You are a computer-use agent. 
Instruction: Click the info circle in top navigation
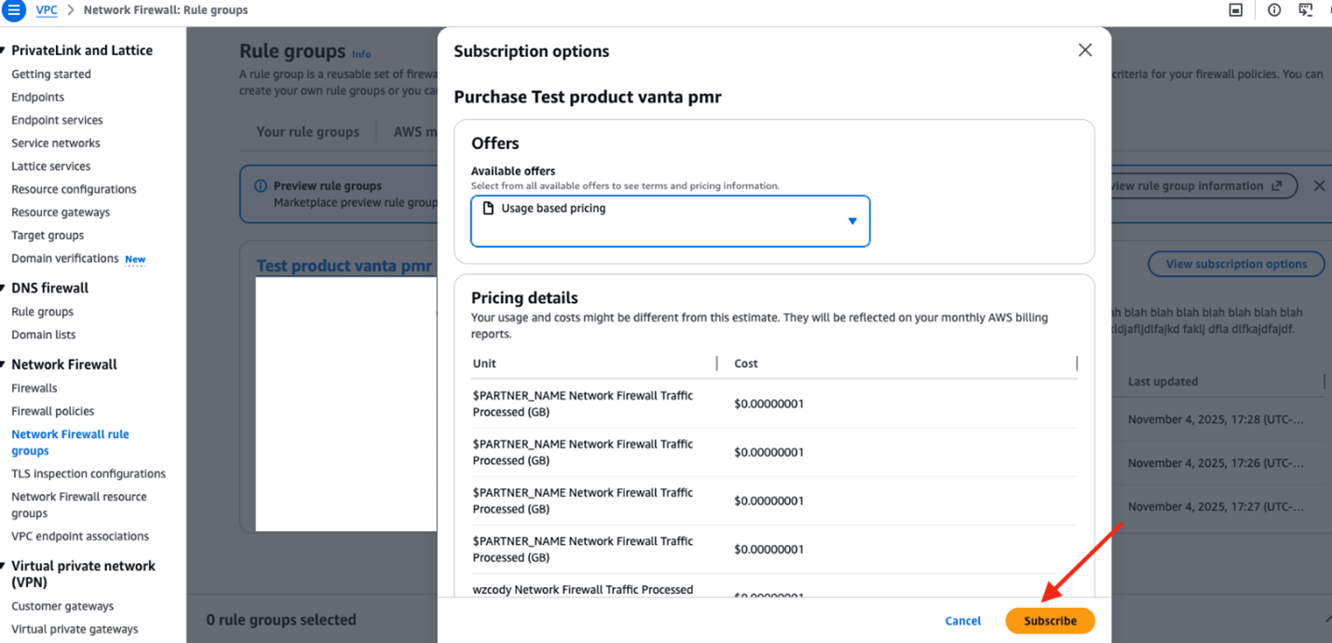point(1273,10)
